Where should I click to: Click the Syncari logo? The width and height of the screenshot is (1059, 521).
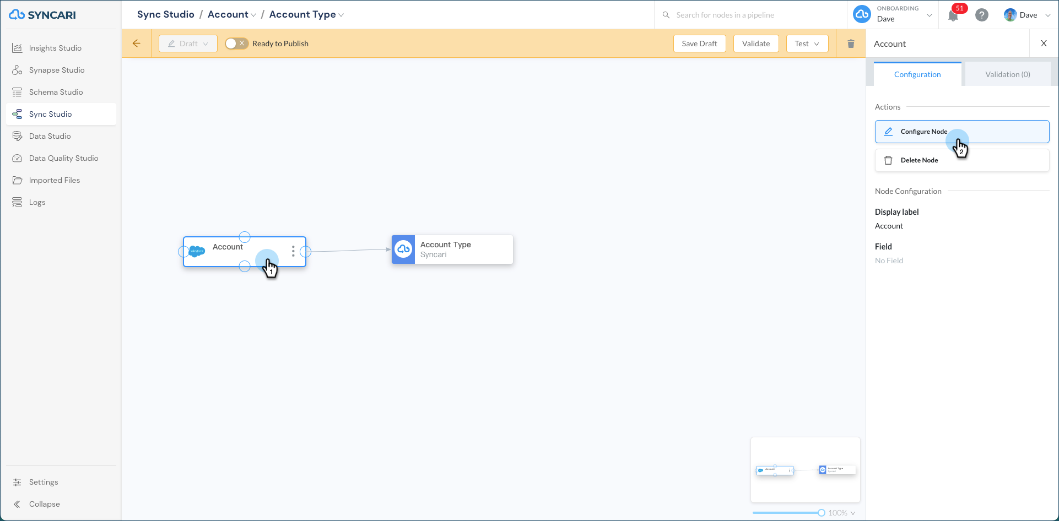pyautogui.click(x=42, y=15)
